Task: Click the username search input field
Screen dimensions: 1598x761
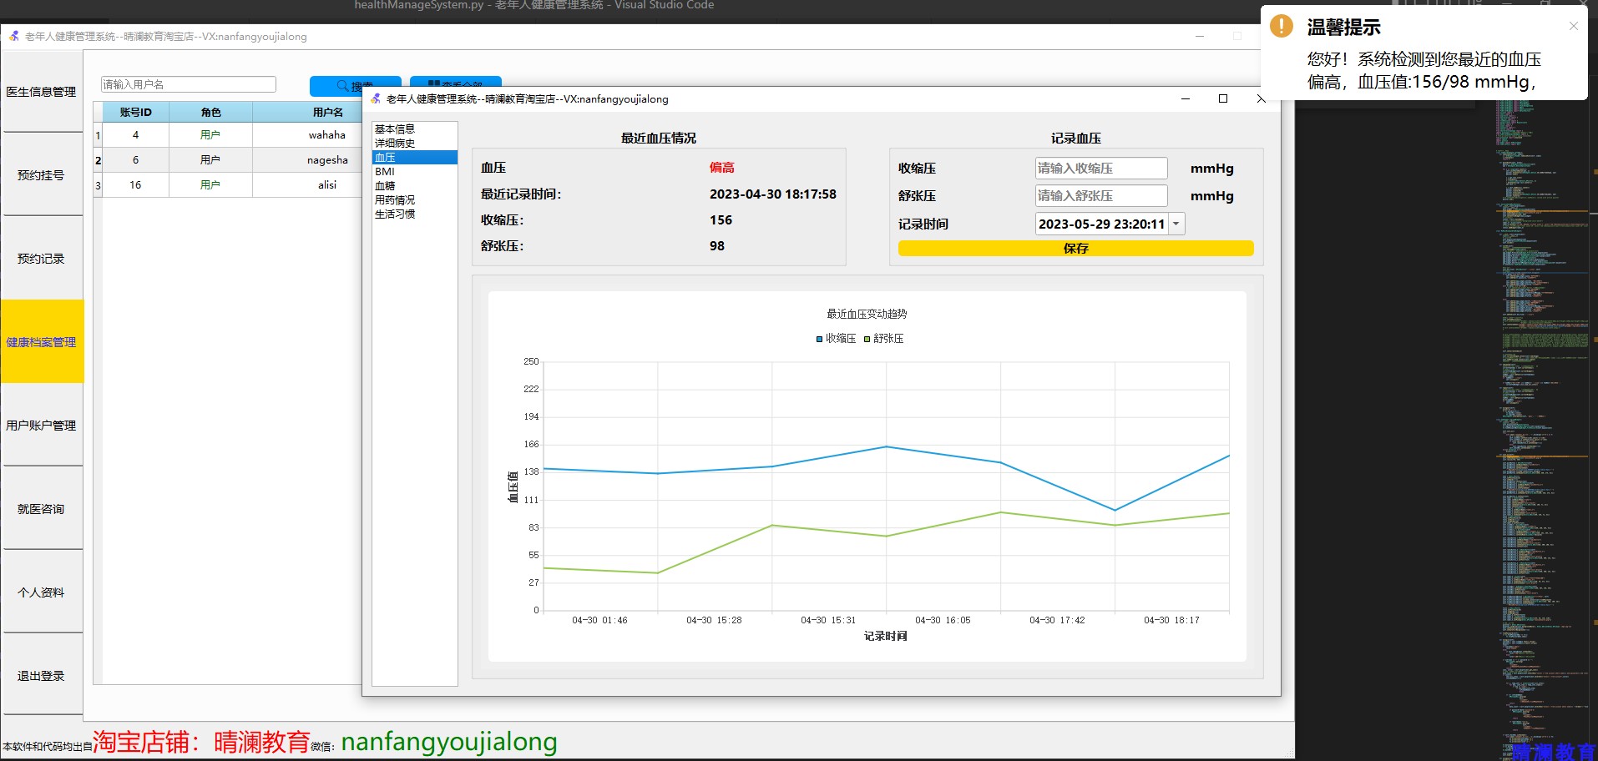Action: coord(188,84)
